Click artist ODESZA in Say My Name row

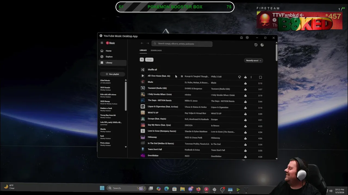189,125
